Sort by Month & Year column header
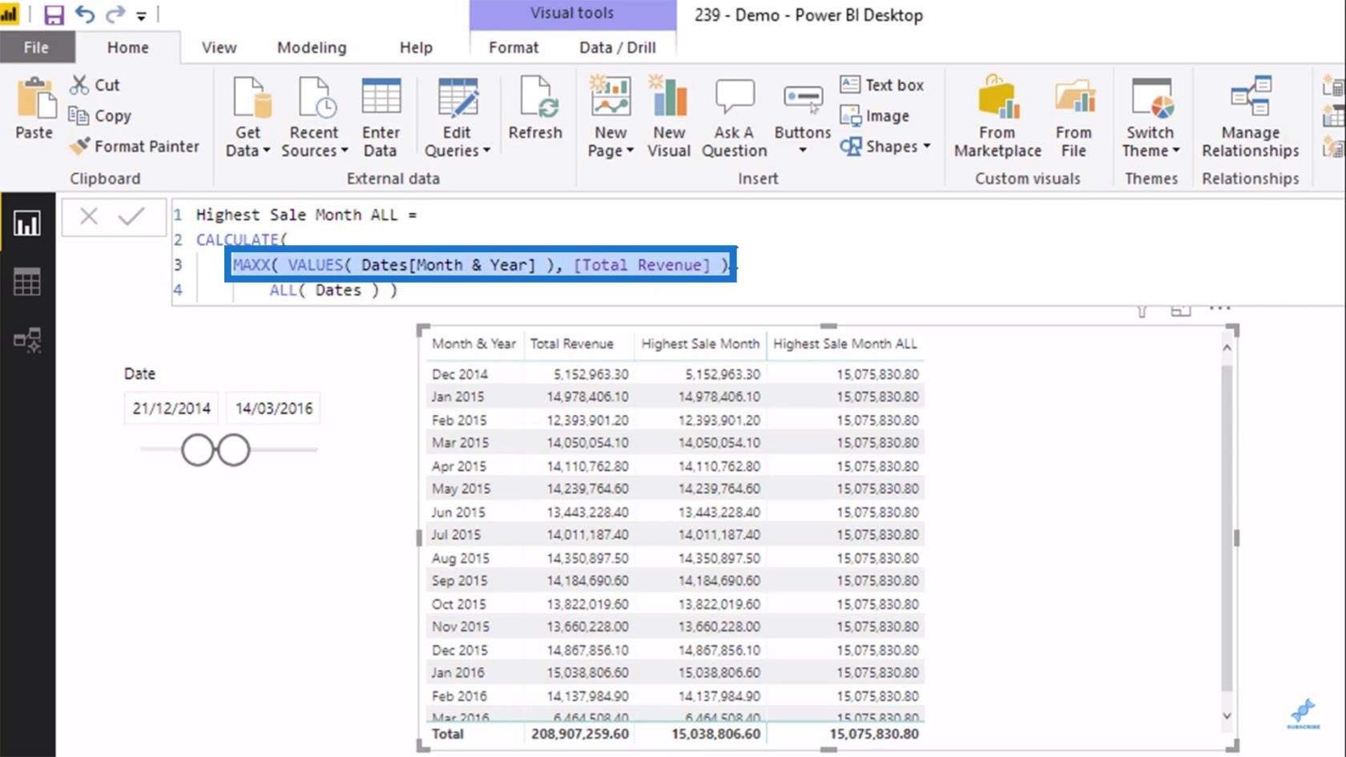This screenshot has width=1346, height=757. [474, 344]
